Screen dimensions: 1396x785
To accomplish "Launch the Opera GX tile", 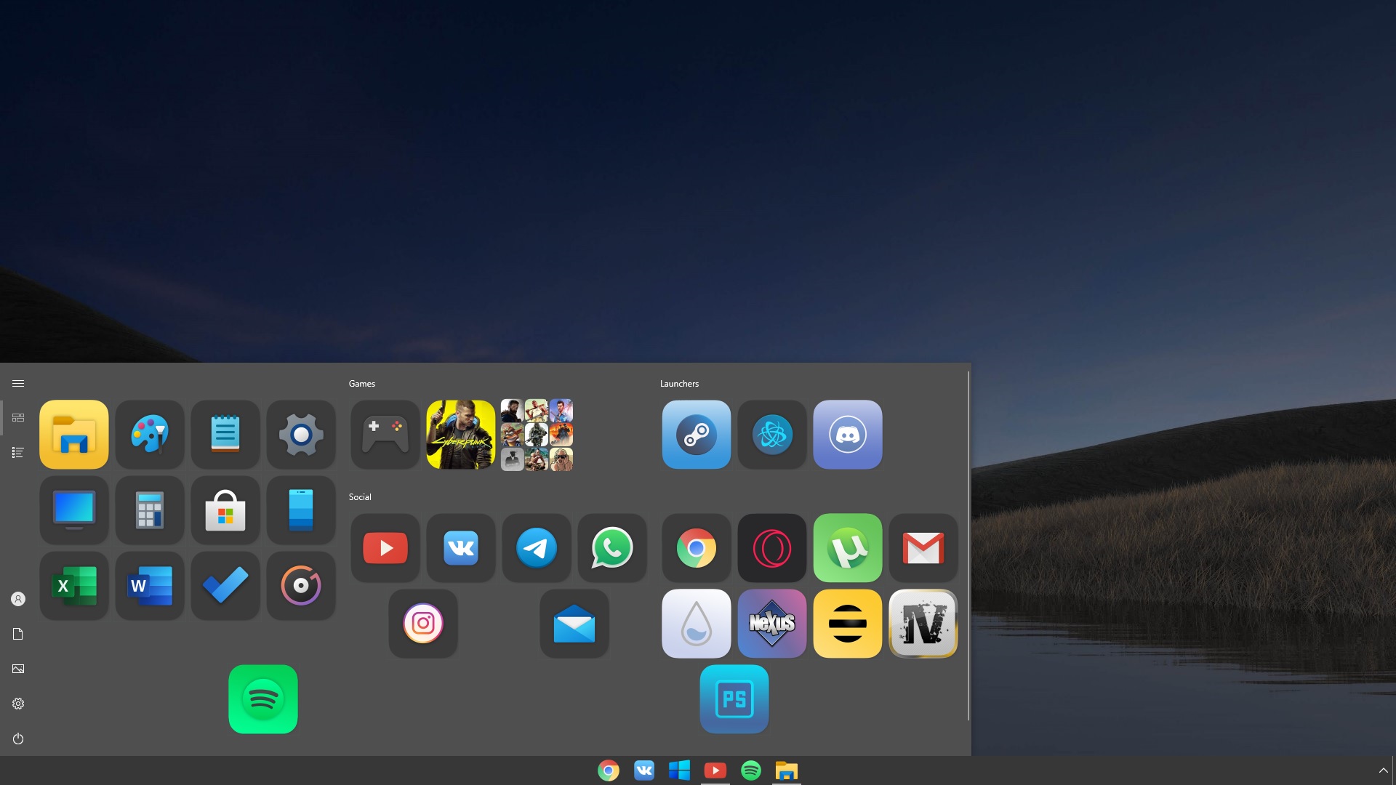I will click(772, 548).
